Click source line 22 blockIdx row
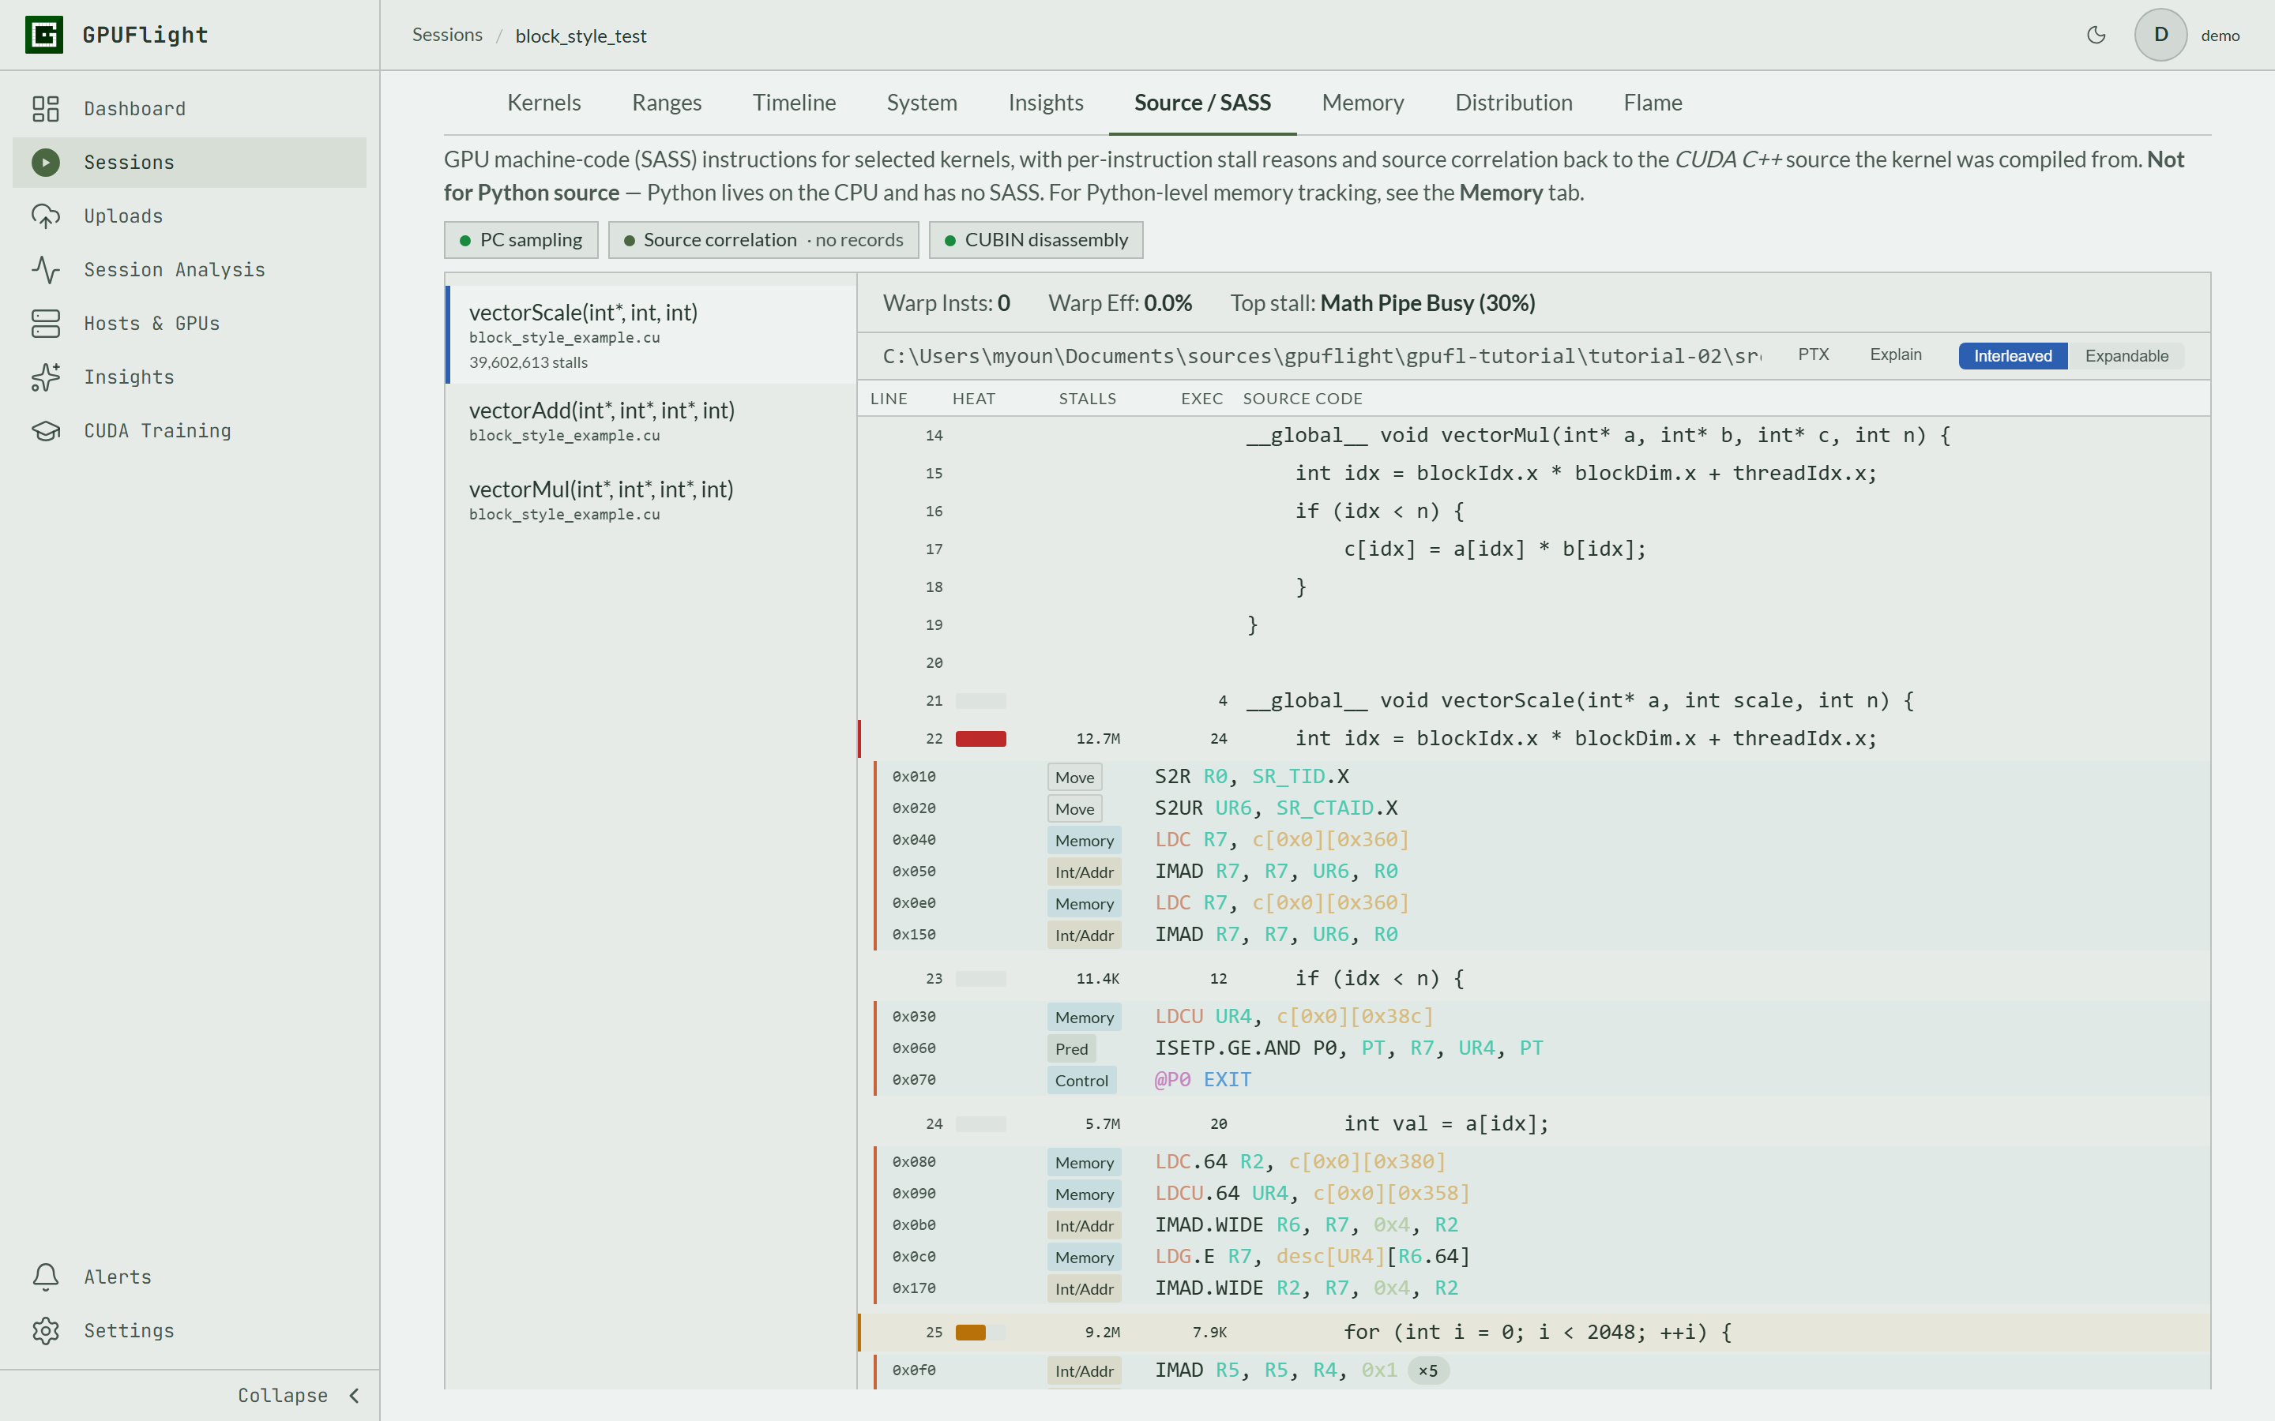Screen dimensions: 2275x1421 (x=1534, y=739)
